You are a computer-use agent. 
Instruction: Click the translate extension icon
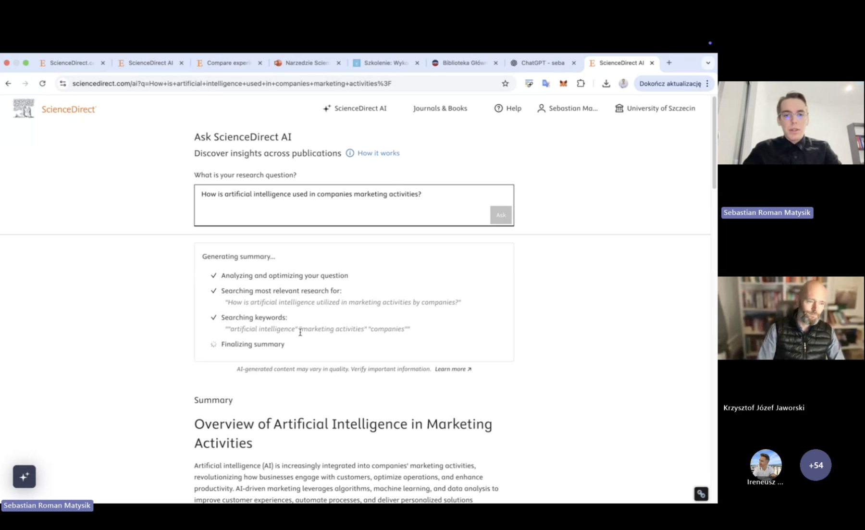546,84
